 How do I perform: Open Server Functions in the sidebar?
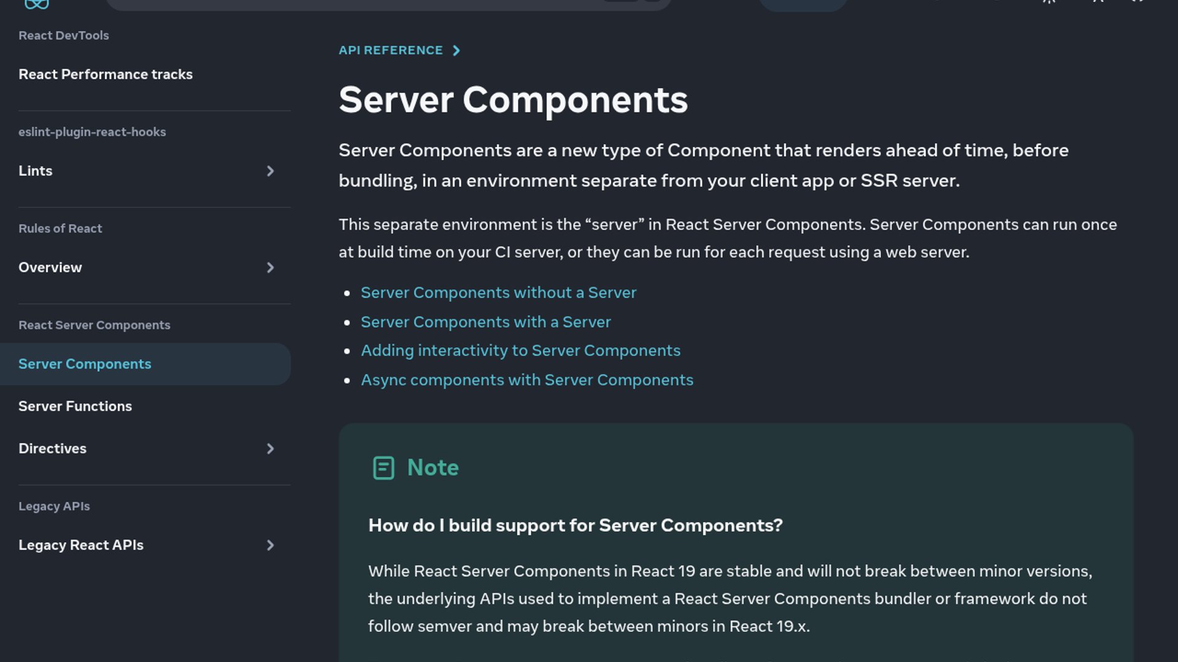(75, 406)
